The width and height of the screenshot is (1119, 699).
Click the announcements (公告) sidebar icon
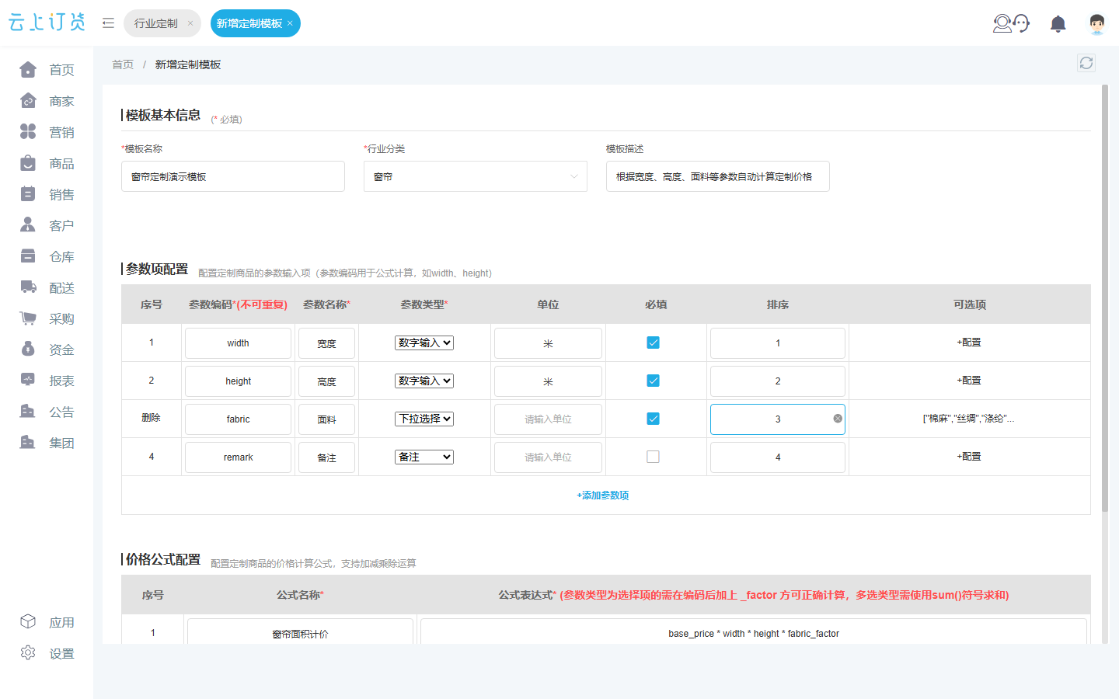[x=28, y=412]
